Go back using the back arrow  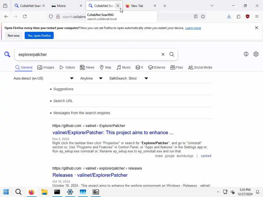6,16
